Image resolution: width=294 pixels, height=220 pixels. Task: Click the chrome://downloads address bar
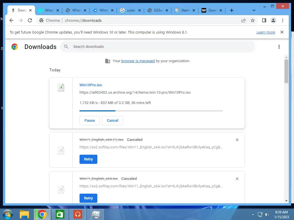pos(83,20)
